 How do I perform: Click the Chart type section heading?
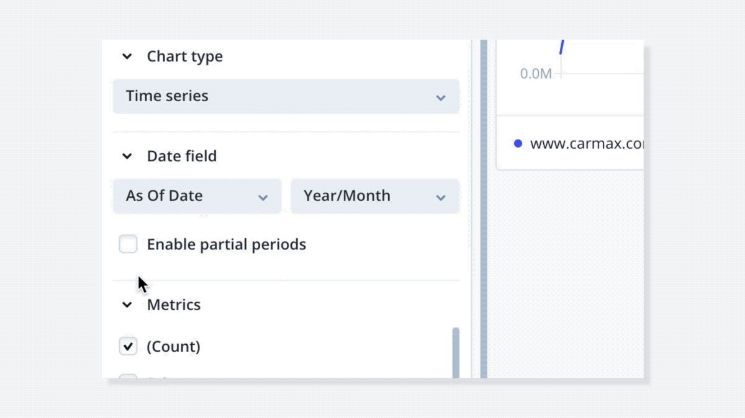click(184, 56)
